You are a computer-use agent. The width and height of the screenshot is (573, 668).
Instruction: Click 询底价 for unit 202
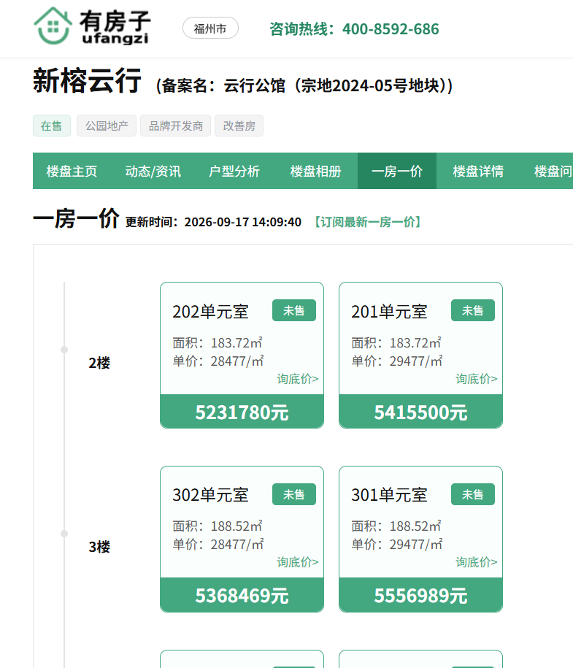[297, 379]
